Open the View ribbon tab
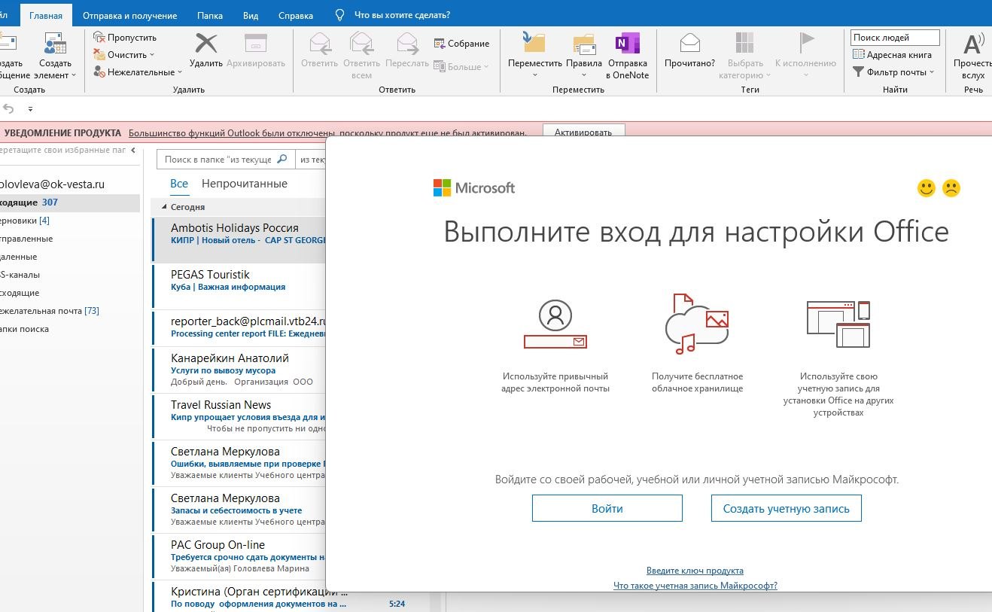This screenshot has width=992, height=612. [251, 15]
